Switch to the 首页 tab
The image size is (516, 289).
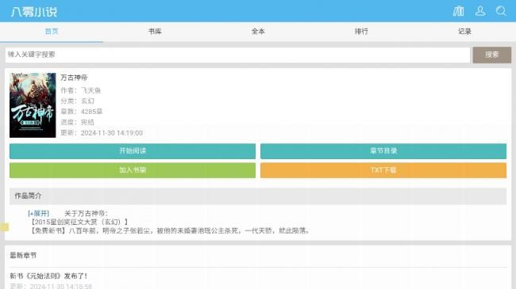coord(52,32)
